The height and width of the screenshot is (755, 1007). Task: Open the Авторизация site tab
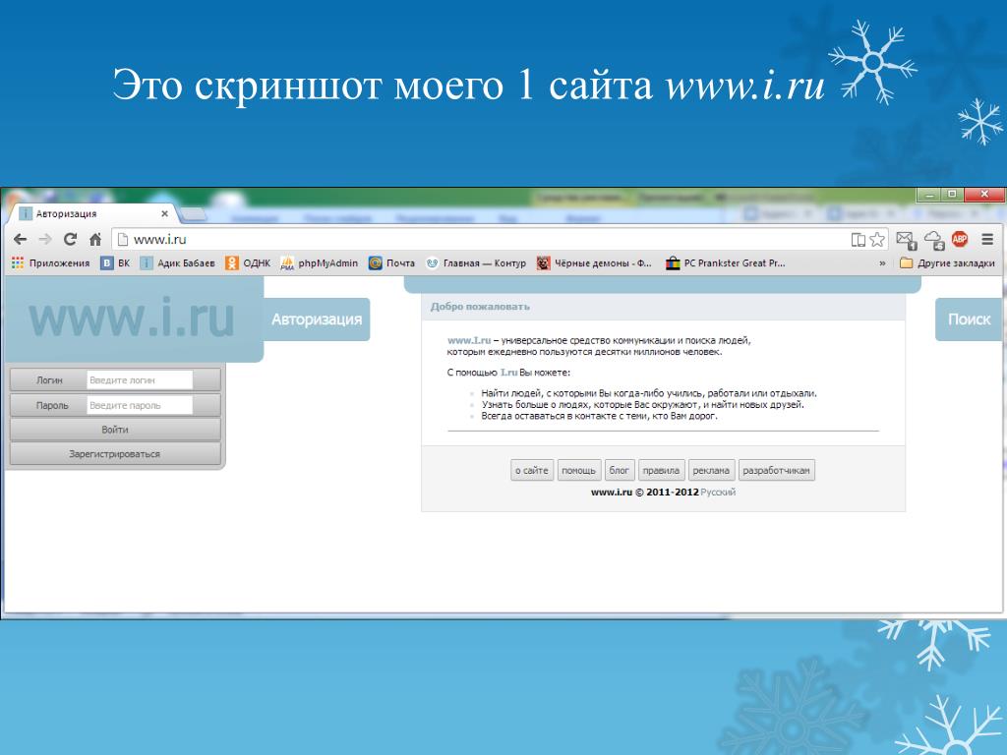point(317,319)
